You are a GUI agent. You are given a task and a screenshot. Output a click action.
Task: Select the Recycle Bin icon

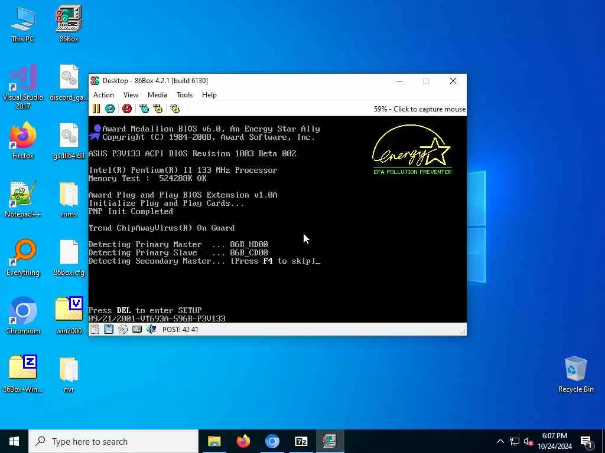tap(575, 374)
